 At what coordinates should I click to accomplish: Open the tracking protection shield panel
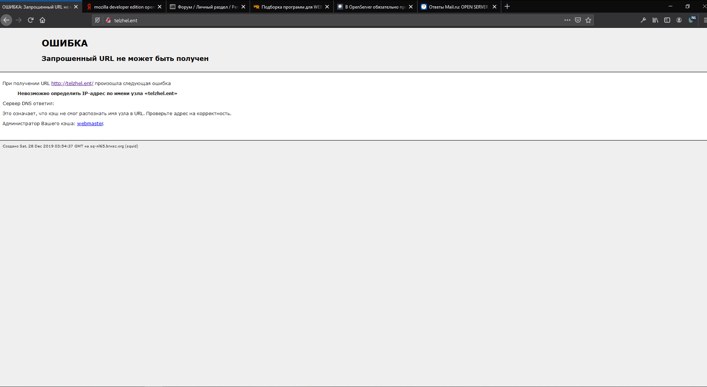pyautogui.click(x=97, y=20)
